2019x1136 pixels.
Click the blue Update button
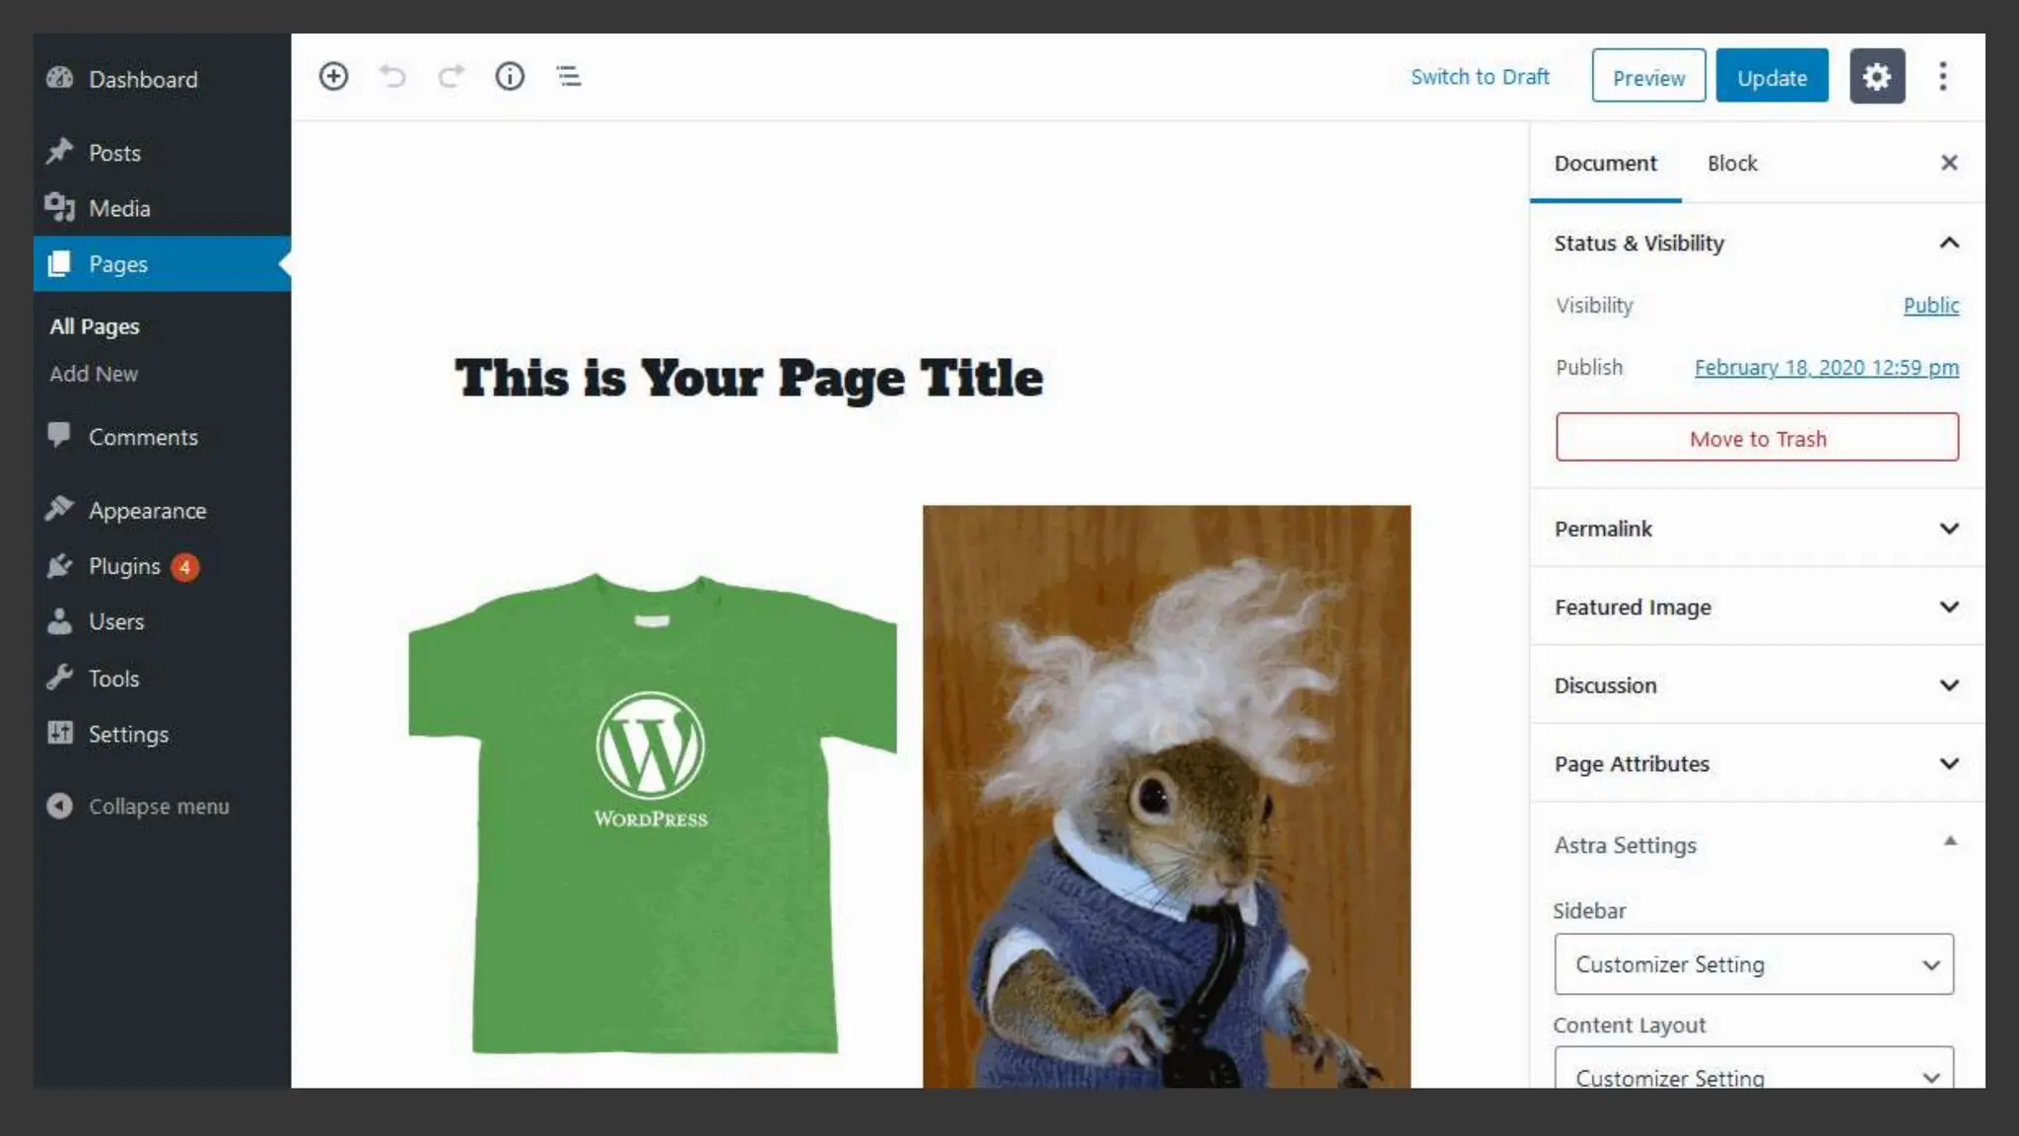click(x=1772, y=76)
